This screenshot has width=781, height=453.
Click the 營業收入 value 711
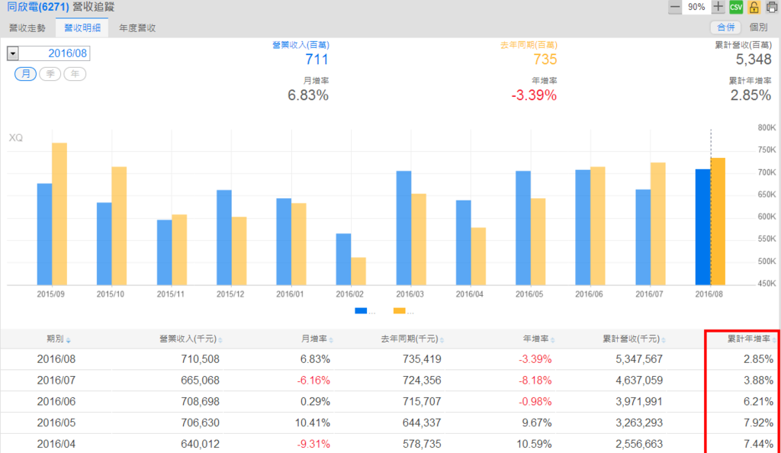(x=317, y=59)
